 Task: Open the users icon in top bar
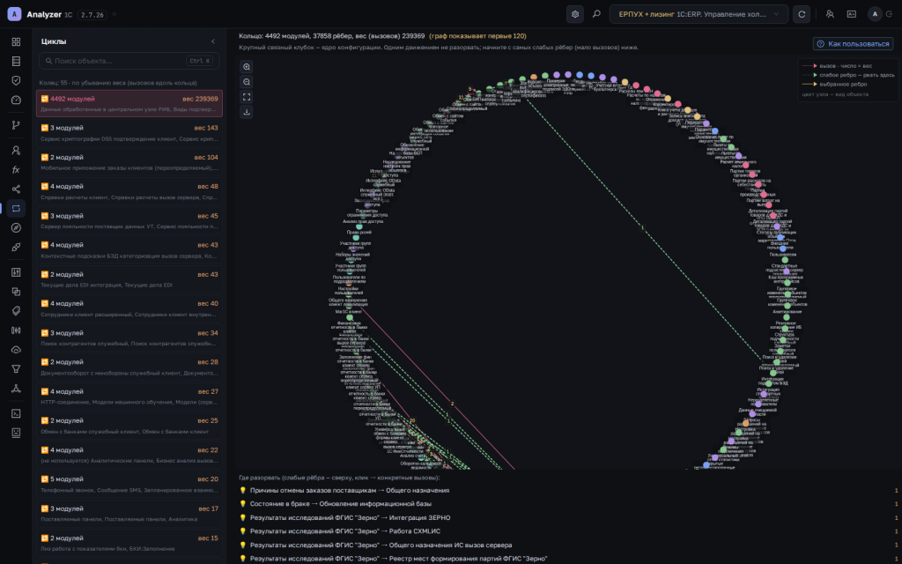click(x=830, y=14)
